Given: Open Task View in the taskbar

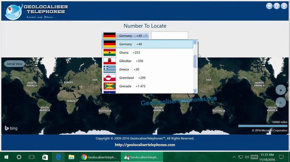Looking at the screenshot, I should [x=32, y=157].
